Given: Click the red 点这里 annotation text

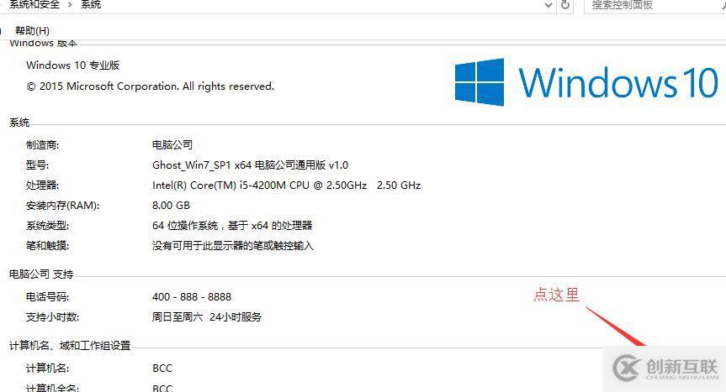Looking at the screenshot, I should tap(556, 295).
